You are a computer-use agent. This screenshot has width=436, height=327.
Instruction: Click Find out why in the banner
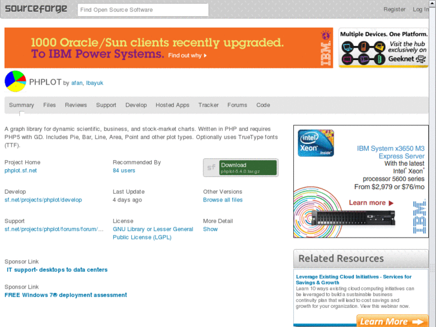click(x=187, y=55)
